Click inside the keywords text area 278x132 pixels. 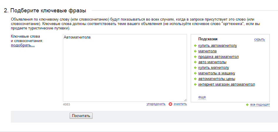point(125,68)
